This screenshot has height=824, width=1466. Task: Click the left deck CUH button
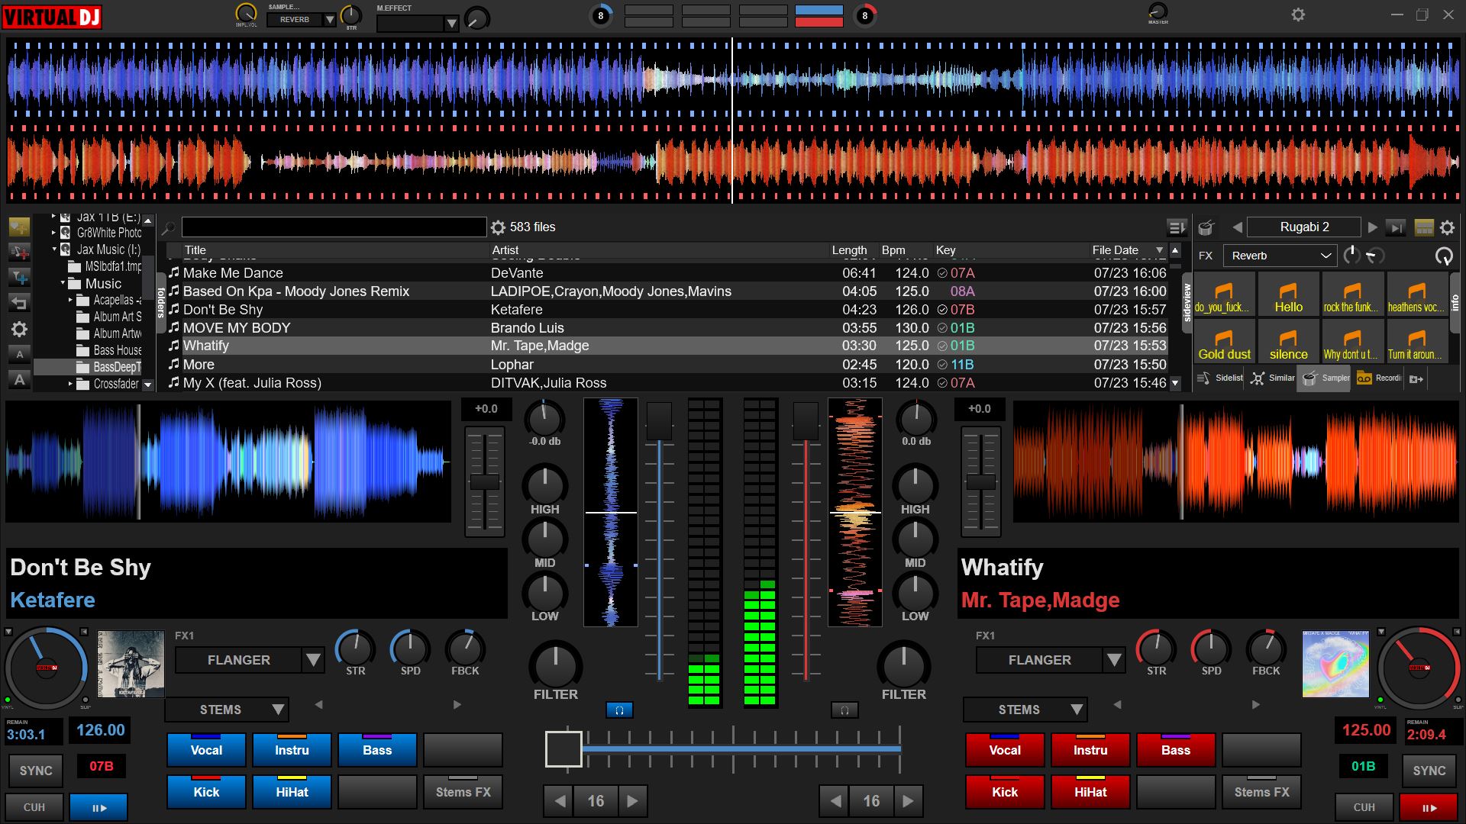(34, 807)
